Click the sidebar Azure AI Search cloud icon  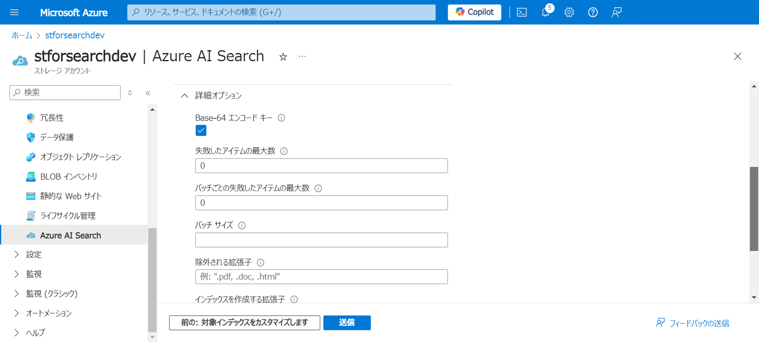coord(31,235)
